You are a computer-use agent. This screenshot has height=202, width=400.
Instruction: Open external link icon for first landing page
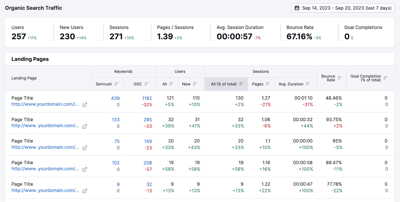click(85, 105)
